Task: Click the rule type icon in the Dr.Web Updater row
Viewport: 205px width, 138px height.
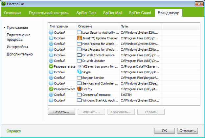Action: 51,61
